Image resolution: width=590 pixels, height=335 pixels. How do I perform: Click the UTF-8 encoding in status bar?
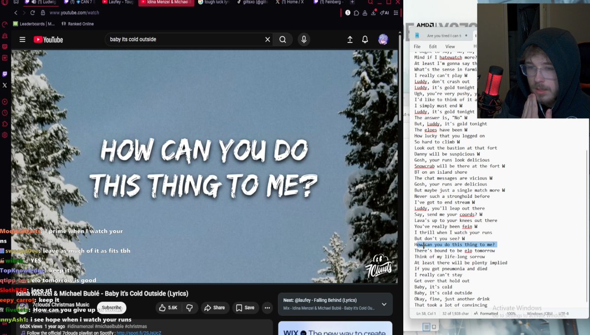[x=563, y=313]
